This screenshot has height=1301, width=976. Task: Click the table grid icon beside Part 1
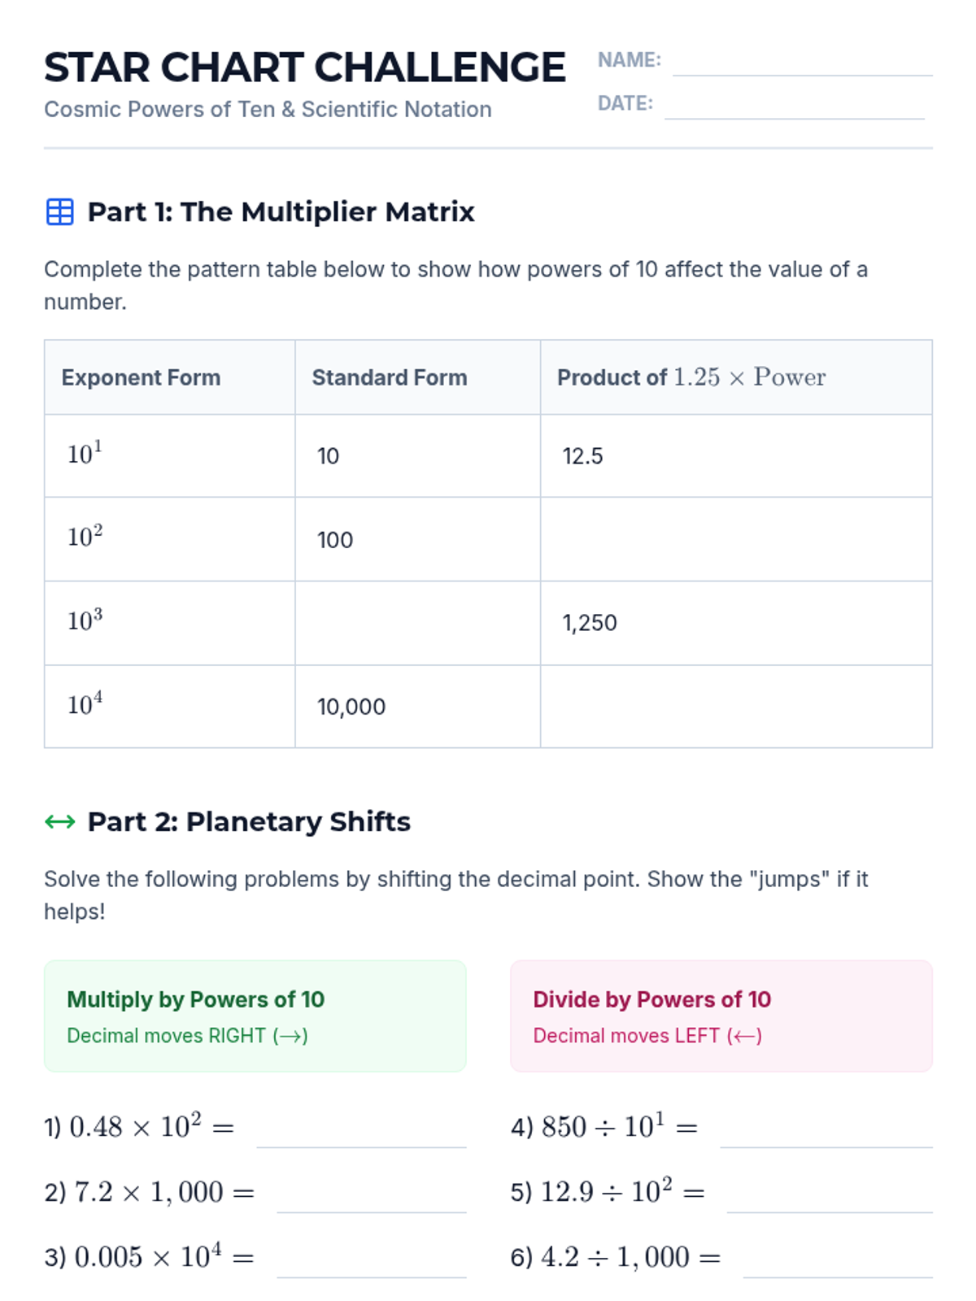pos(59,212)
